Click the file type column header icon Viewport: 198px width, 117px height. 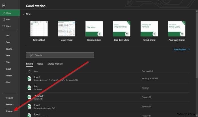29,71
